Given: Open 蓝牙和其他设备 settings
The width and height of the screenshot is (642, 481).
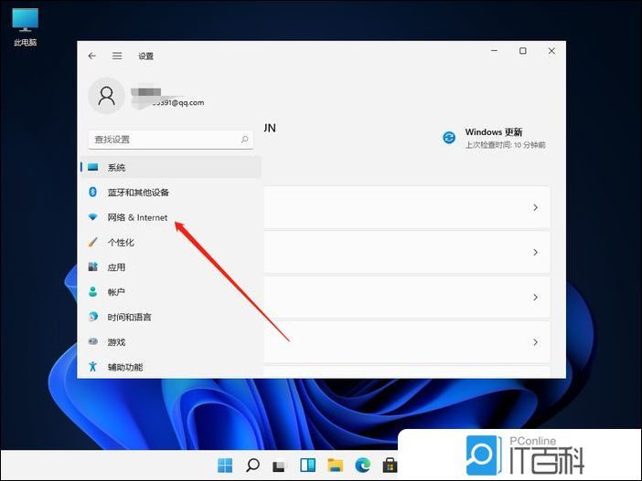Looking at the screenshot, I should pyautogui.click(x=171, y=192).
